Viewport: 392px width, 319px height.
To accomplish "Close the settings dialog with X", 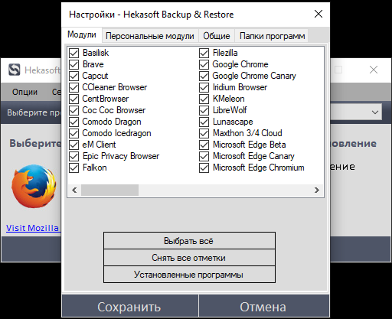I will [318, 14].
